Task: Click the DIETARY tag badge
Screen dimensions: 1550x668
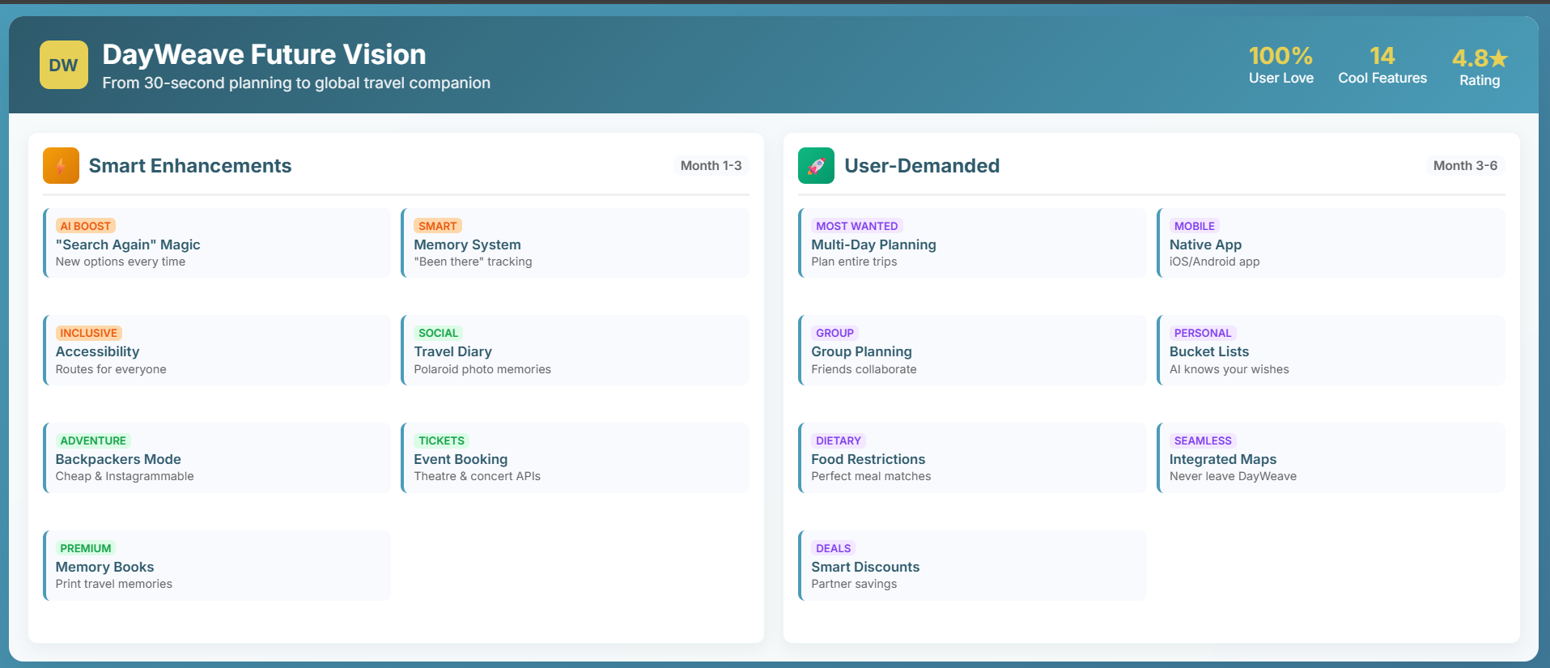Action: pyautogui.click(x=839, y=440)
